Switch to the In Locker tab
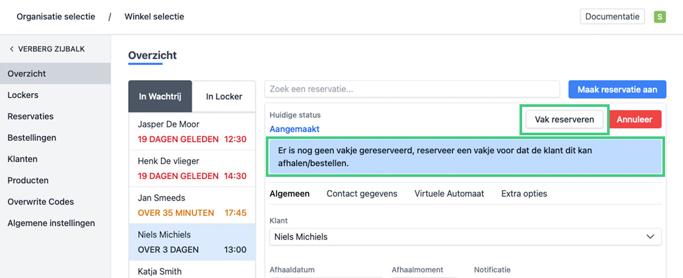This screenshot has width=683, height=278. (224, 96)
